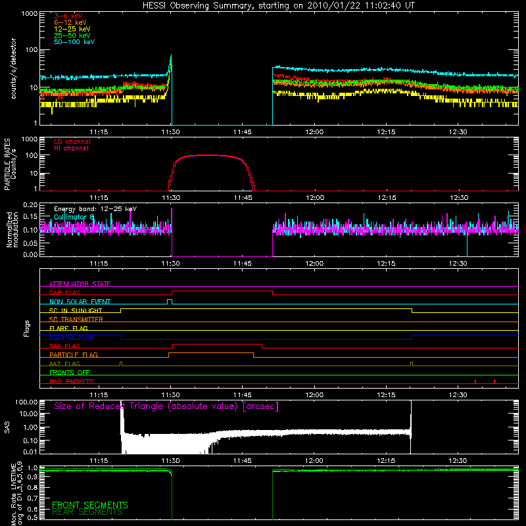Click the LO channel legend label

[72, 141]
